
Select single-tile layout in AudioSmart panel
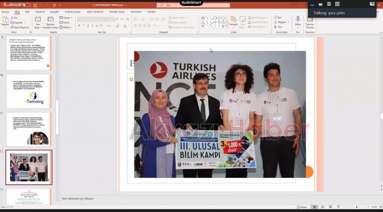pyautogui.click(x=320, y=4)
